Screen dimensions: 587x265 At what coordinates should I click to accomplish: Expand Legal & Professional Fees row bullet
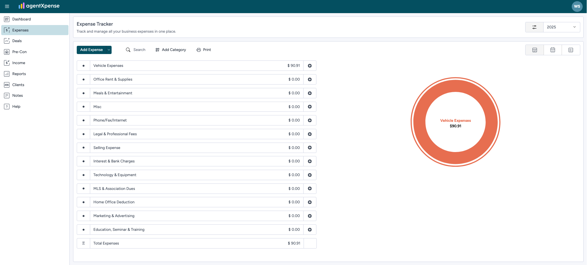[x=83, y=134]
